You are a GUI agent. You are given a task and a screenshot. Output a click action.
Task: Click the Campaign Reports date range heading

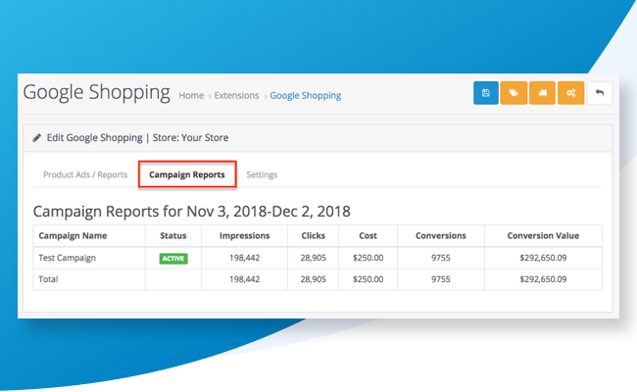tap(192, 212)
